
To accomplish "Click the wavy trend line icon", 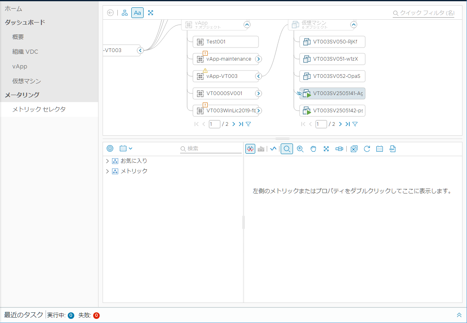I will tap(273, 149).
